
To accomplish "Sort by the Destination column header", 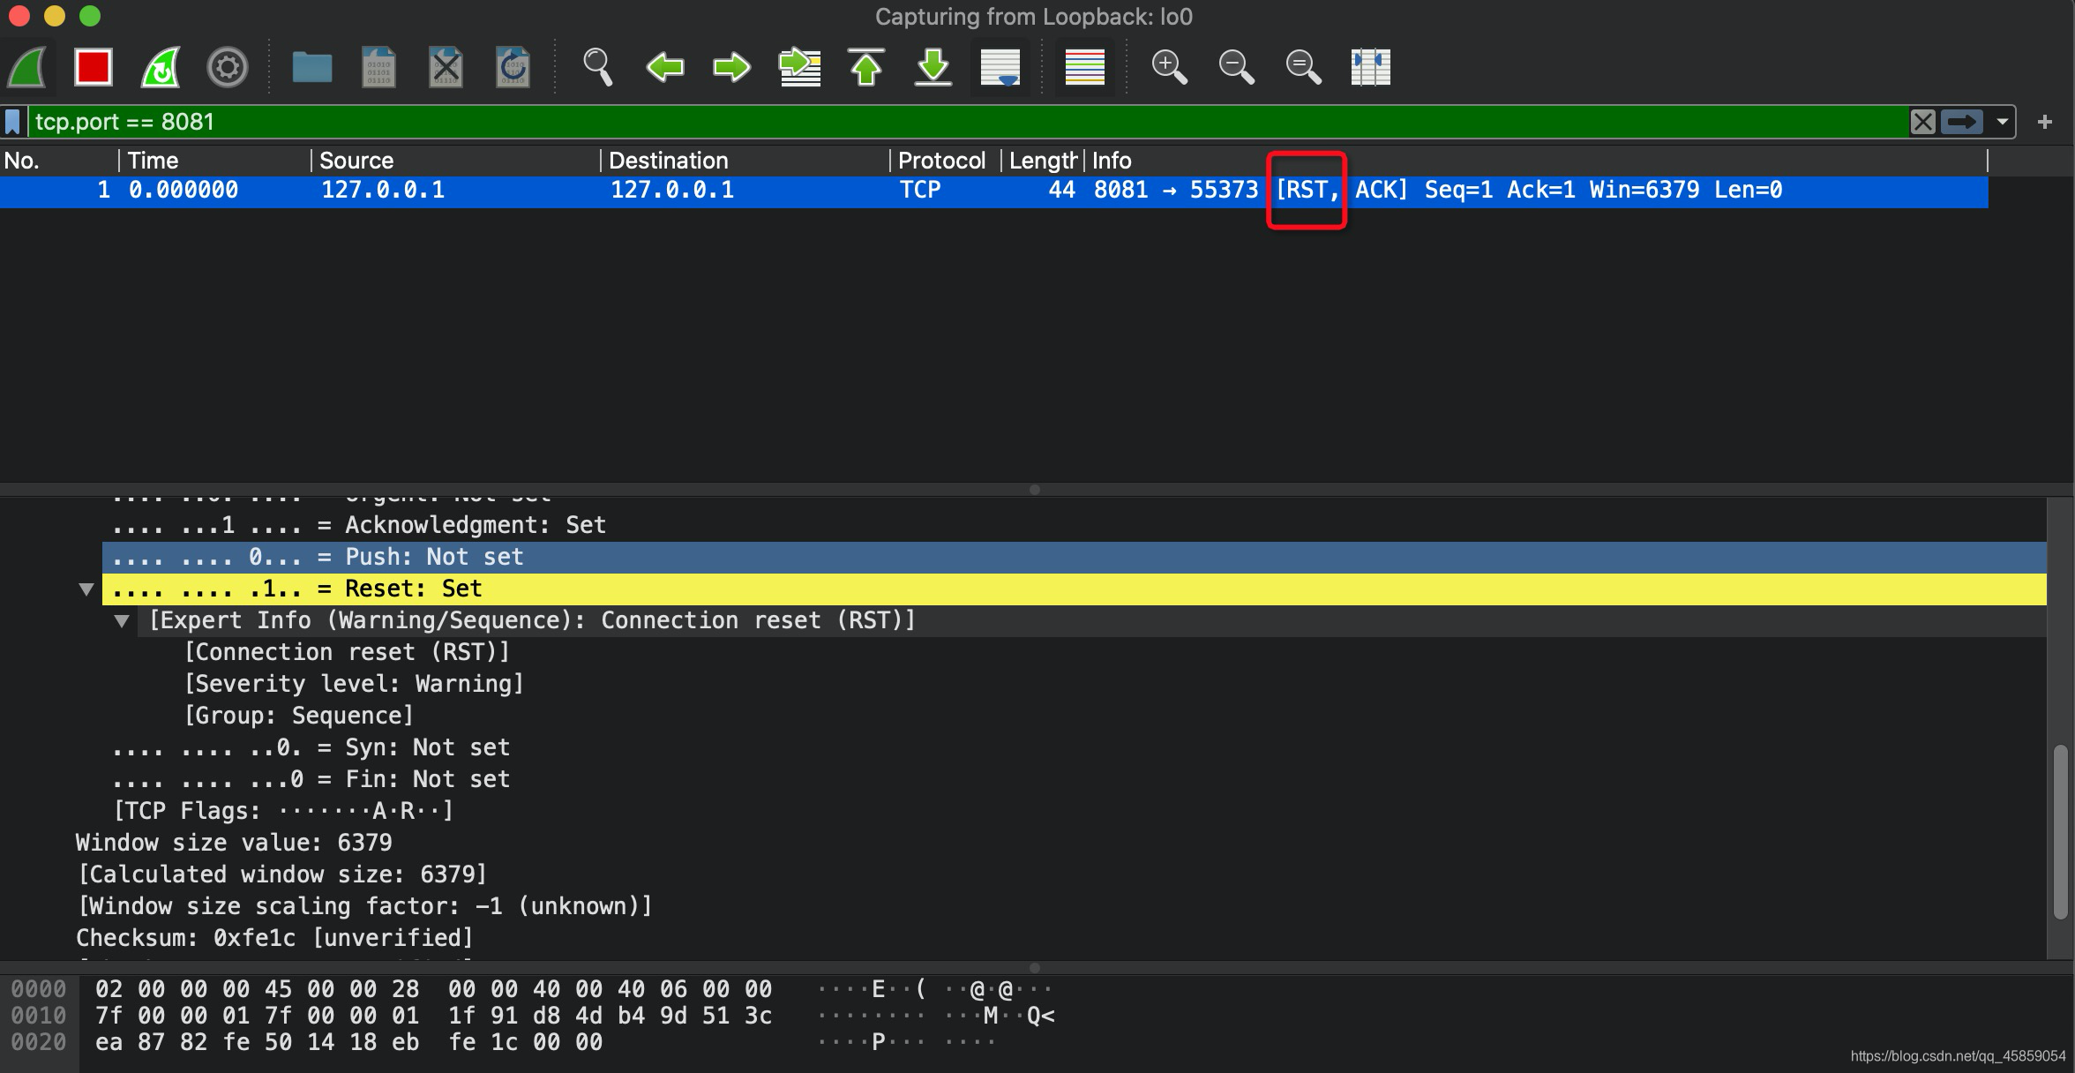I will click(745, 161).
